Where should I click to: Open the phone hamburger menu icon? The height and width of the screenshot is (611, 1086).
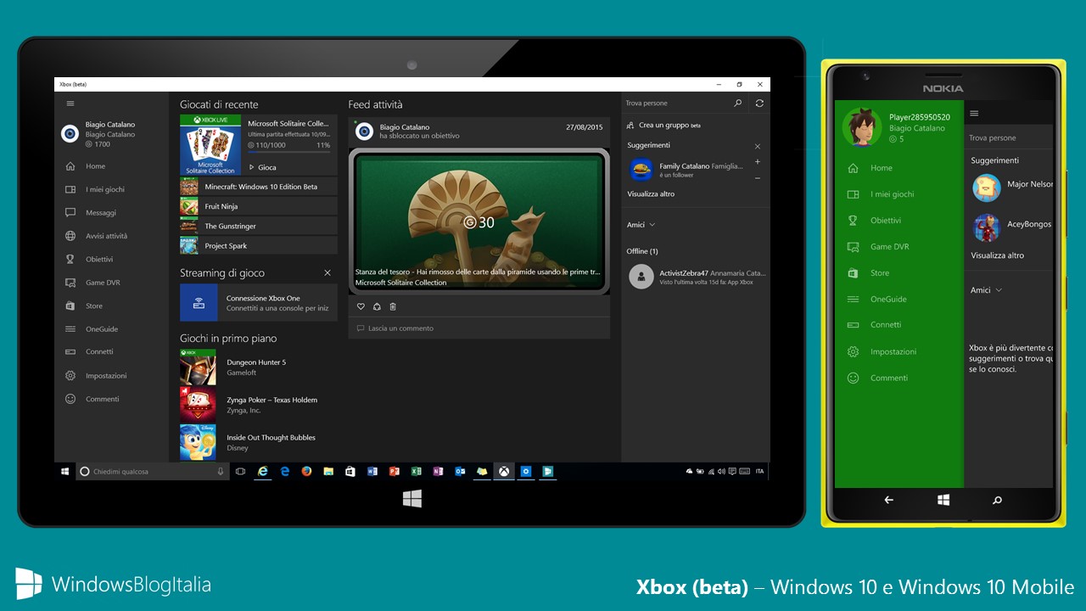[975, 113]
